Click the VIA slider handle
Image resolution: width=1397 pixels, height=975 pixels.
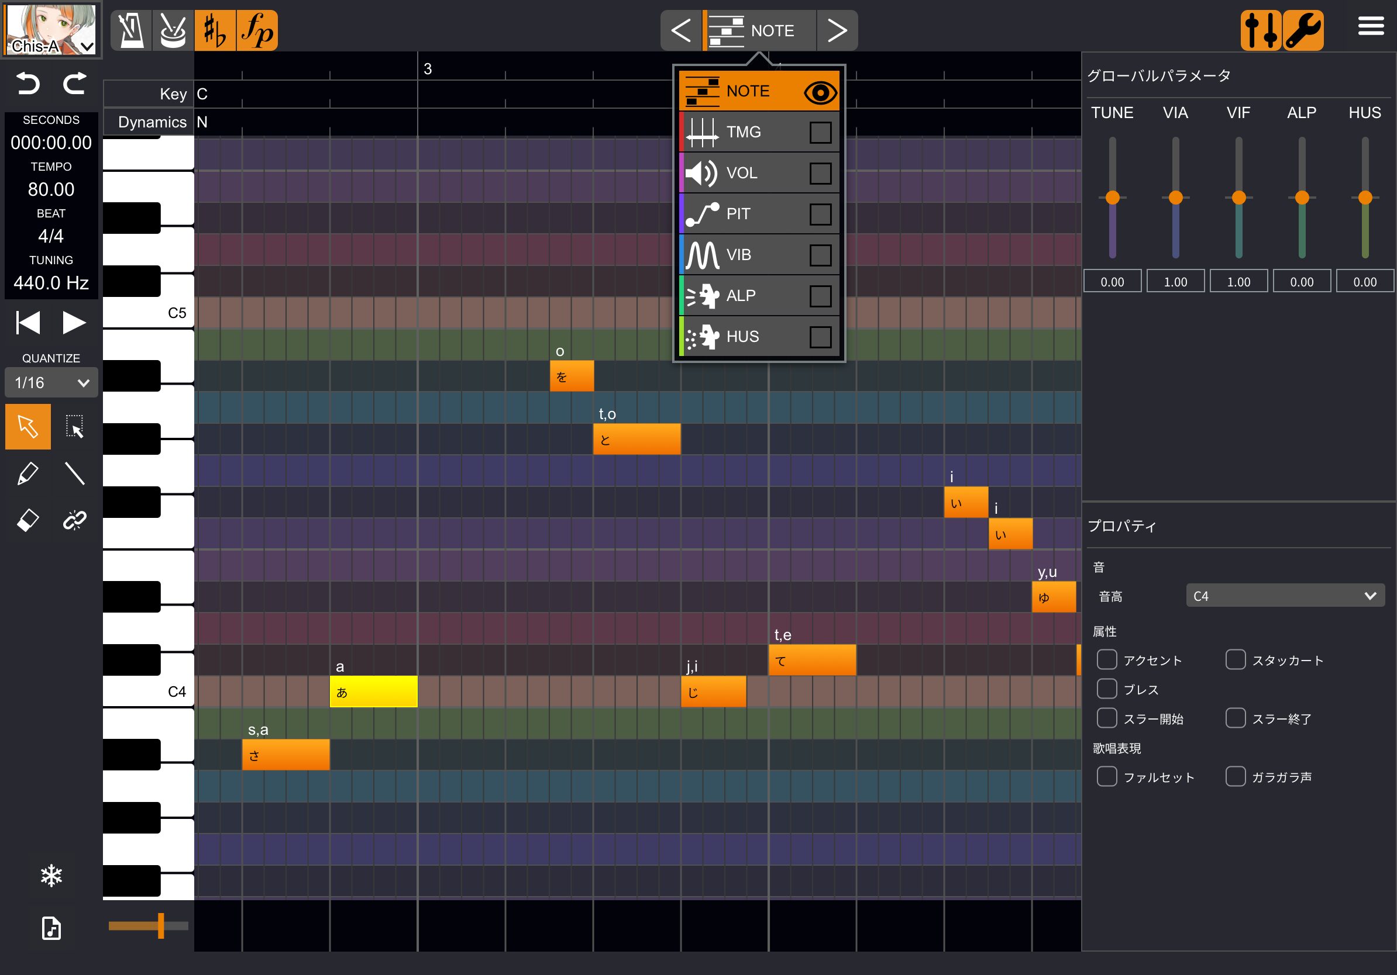pyautogui.click(x=1175, y=198)
